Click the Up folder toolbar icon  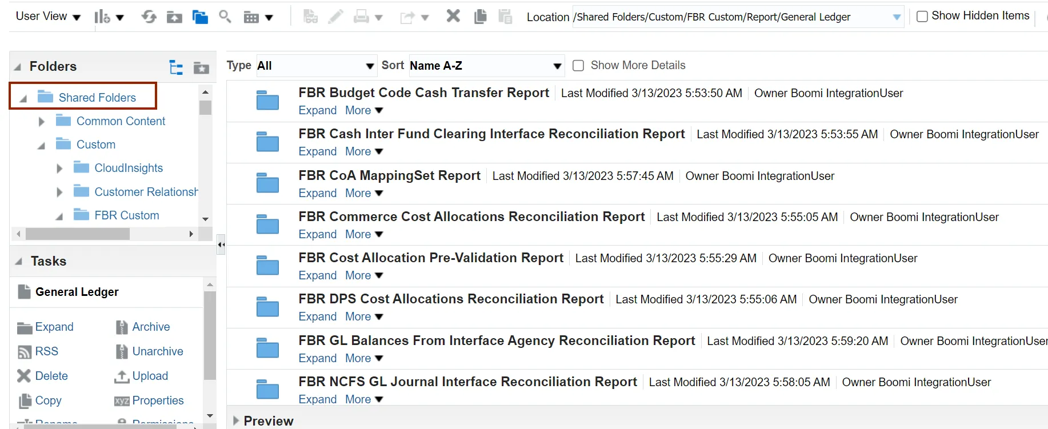coord(174,17)
